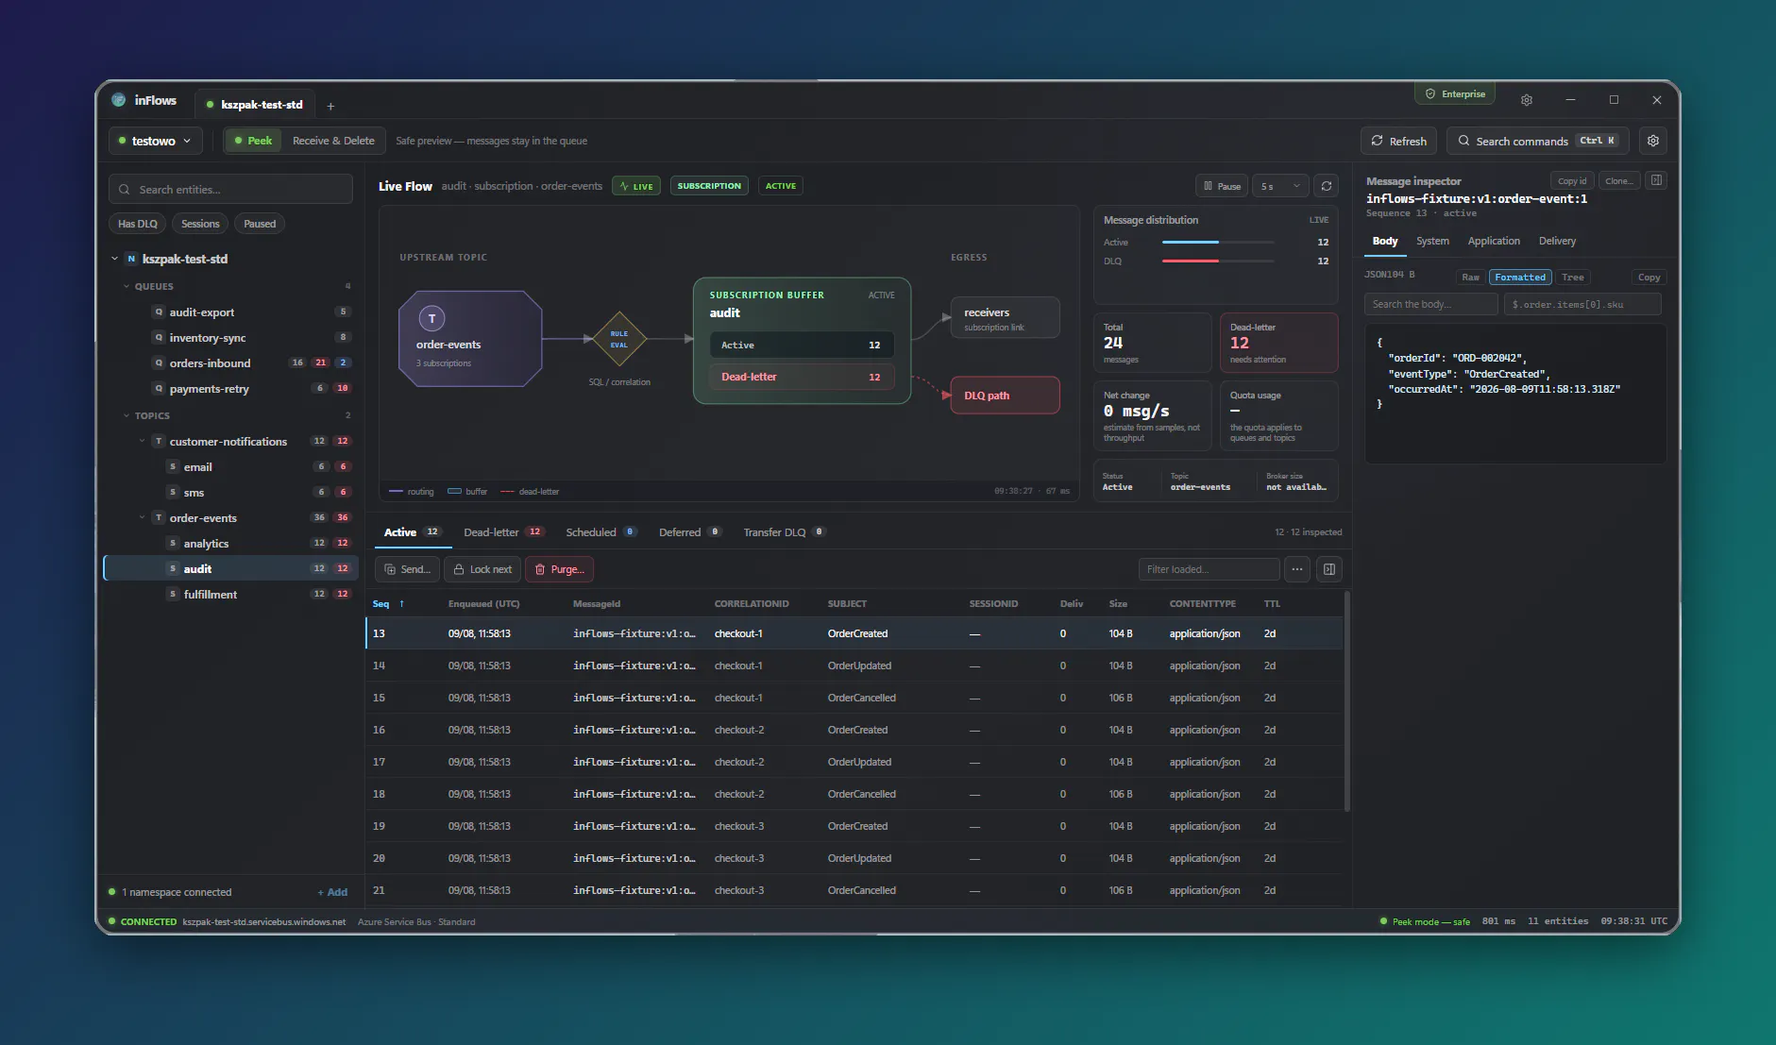The height and width of the screenshot is (1045, 1776).
Task: Select Raw body view
Action: coord(1470,278)
